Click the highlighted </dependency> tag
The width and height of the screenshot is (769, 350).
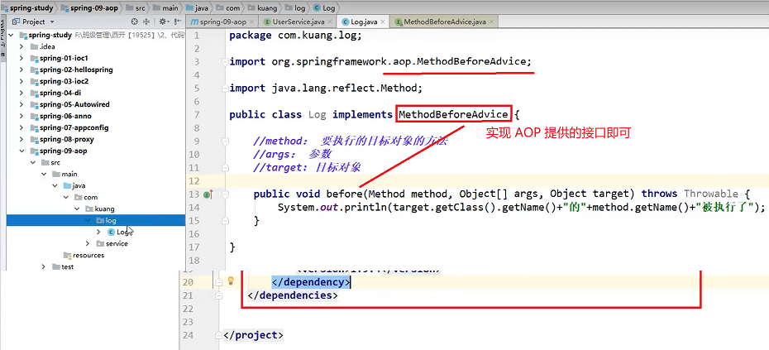coord(310,283)
